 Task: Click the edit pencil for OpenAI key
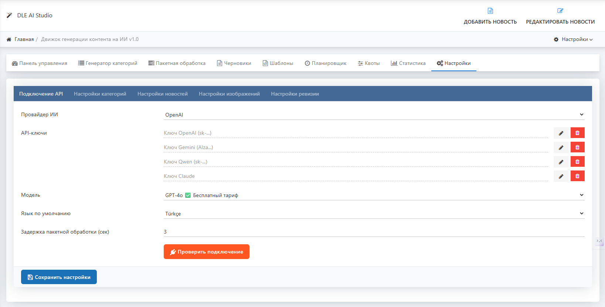point(561,133)
